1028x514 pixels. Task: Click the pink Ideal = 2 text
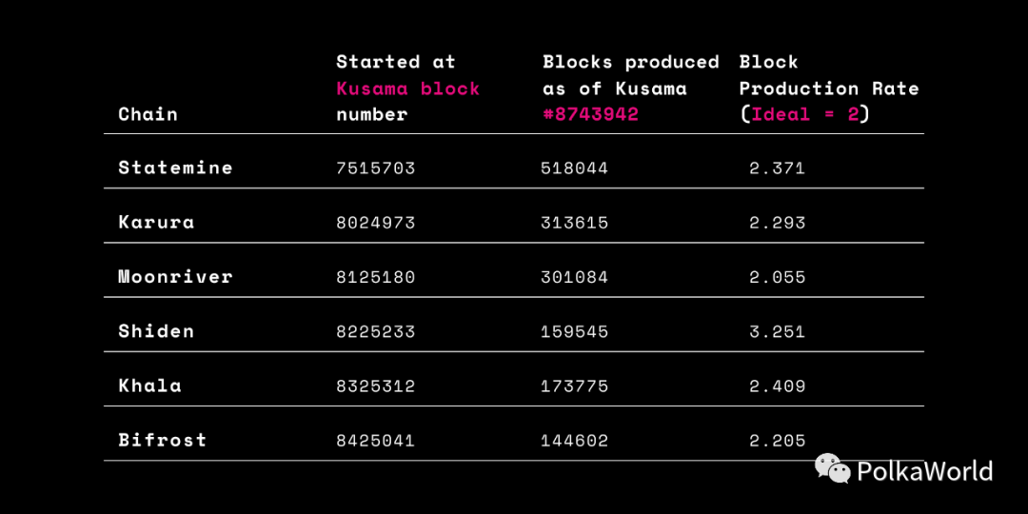805,115
